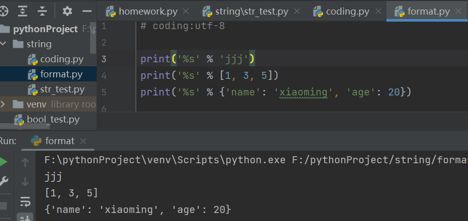Image resolution: width=468 pixels, height=221 pixels.
Task: Select bool_test.py in the project tree
Action: pos(53,120)
